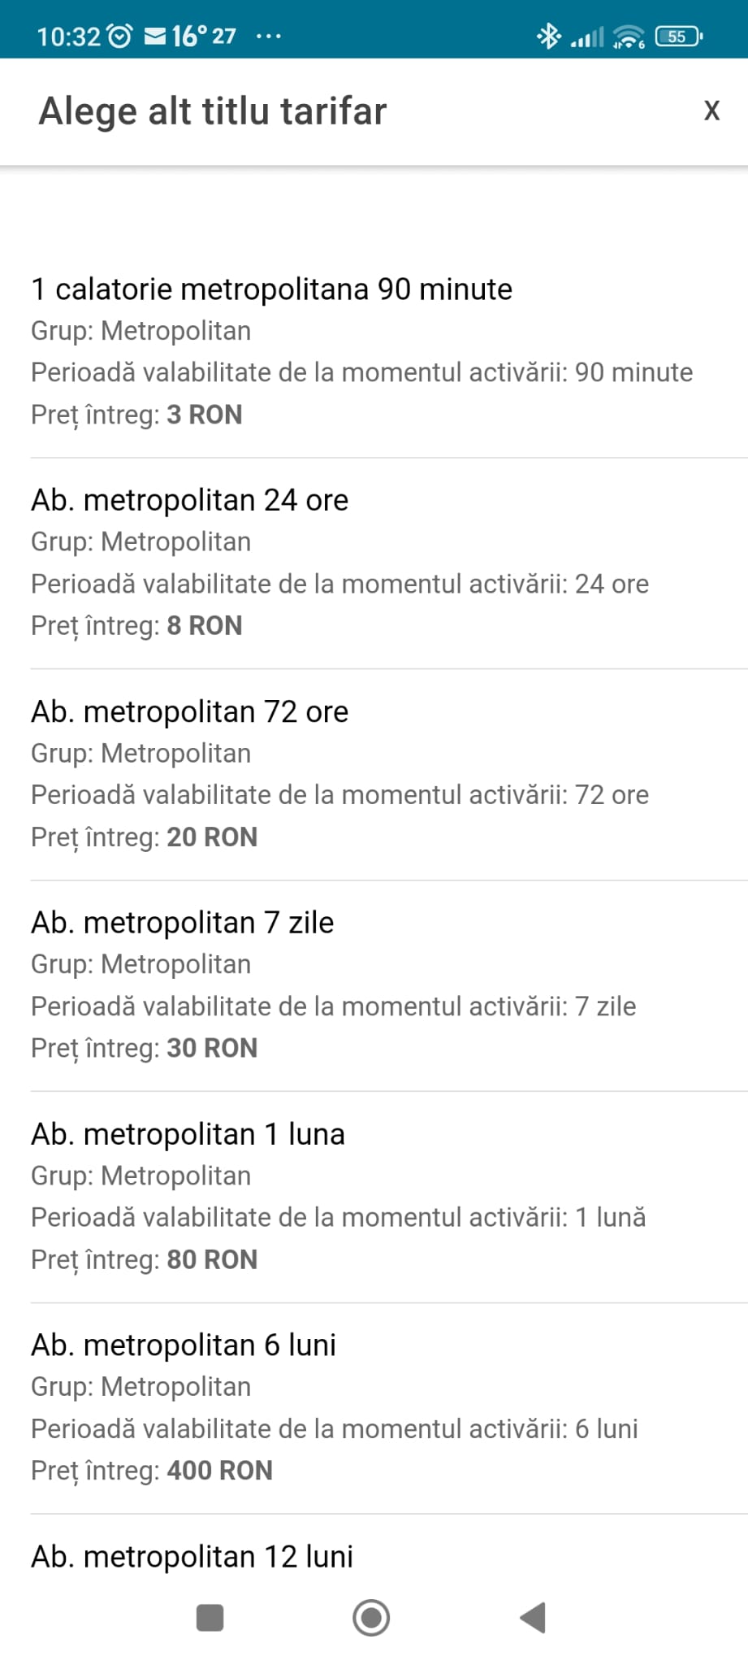This screenshot has width=748, height=1665.
Task: Open recent apps with the square button
Action: point(210,1617)
